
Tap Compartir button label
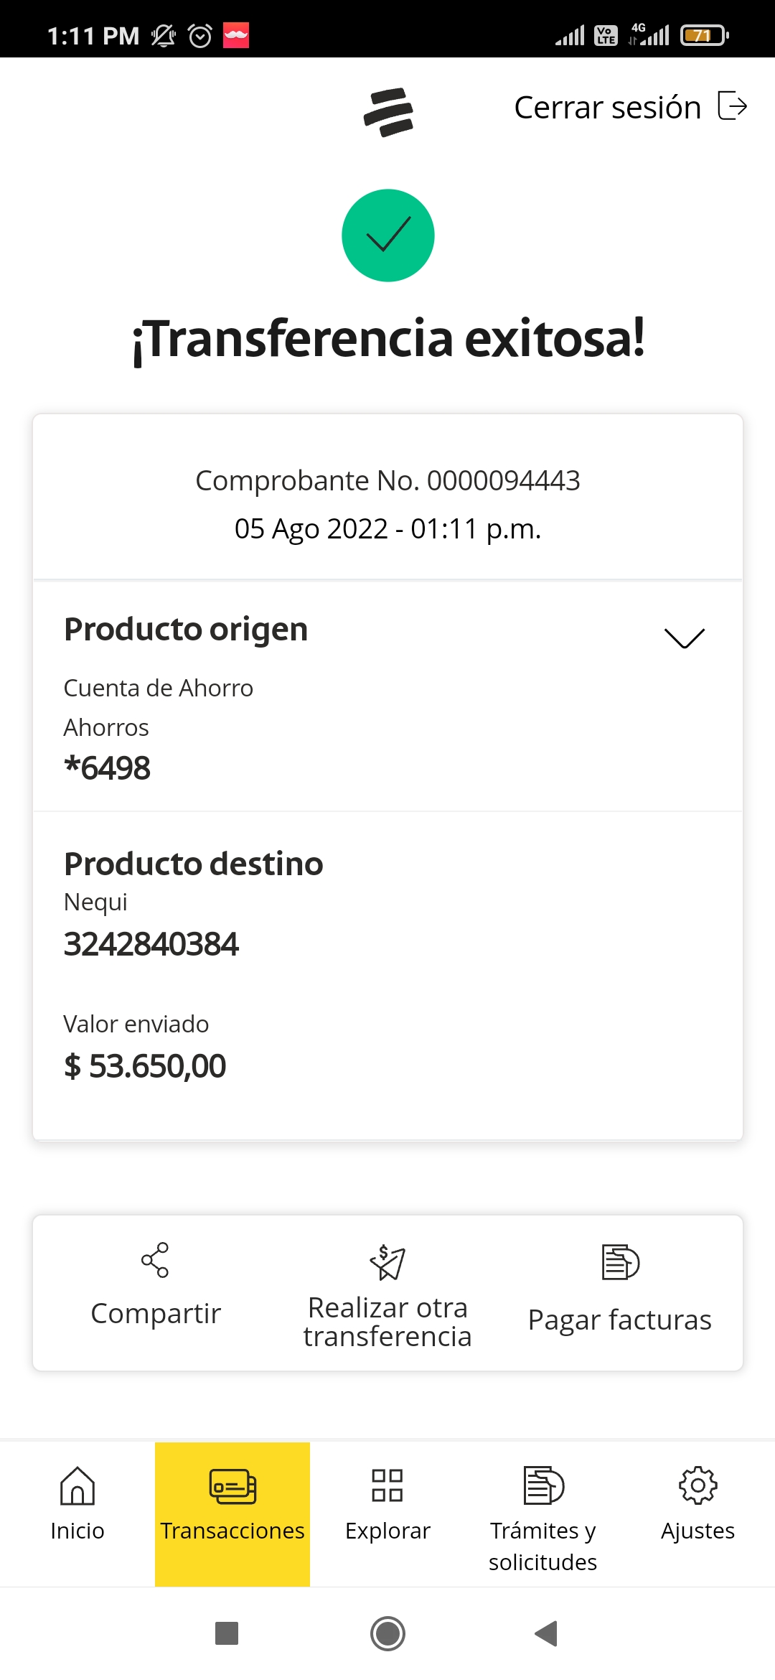156,1313
